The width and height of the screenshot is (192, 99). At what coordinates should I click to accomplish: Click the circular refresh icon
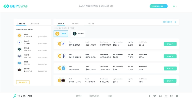pyautogui.click(x=175, y=22)
